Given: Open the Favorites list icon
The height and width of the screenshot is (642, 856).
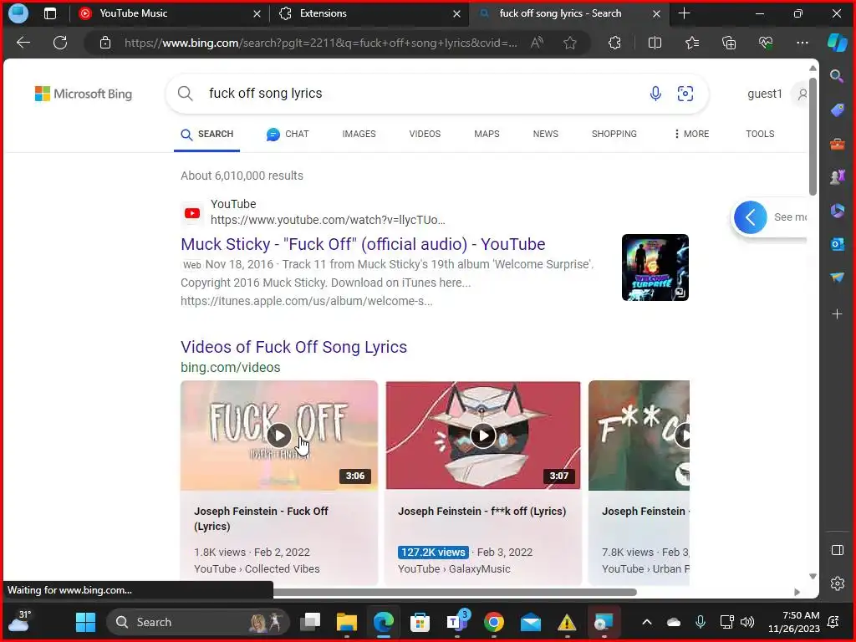Looking at the screenshot, I should pyautogui.click(x=691, y=43).
